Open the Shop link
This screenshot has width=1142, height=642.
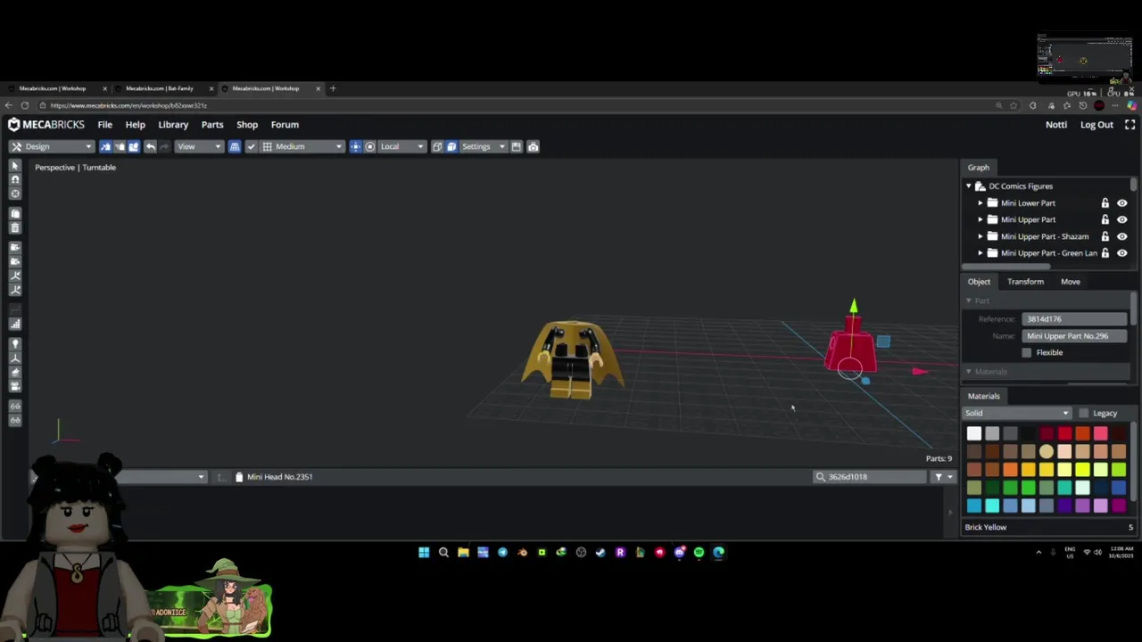pos(247,125)
